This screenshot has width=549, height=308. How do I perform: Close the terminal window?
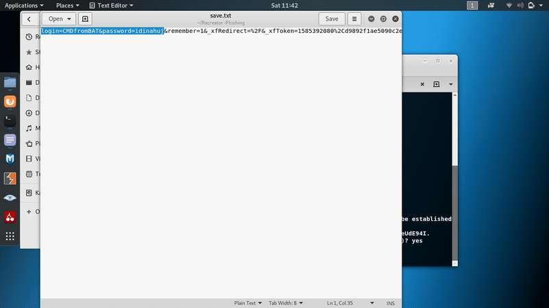click(x=450, y=61)
